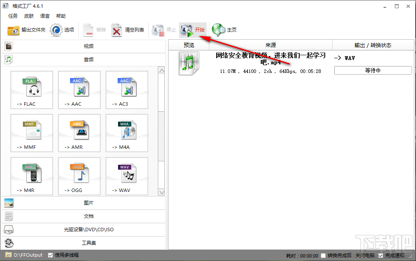Image resolution: width=416 pixels, height=261 pixels.
Task: Select the -> AAC format icon
Action: point(79,90)
